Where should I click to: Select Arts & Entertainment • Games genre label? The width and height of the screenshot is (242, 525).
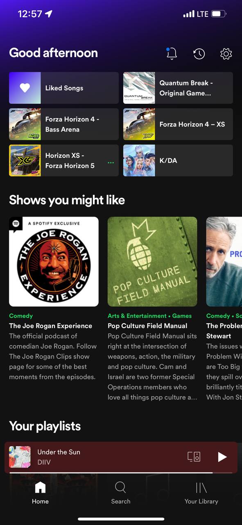(149, 316)
